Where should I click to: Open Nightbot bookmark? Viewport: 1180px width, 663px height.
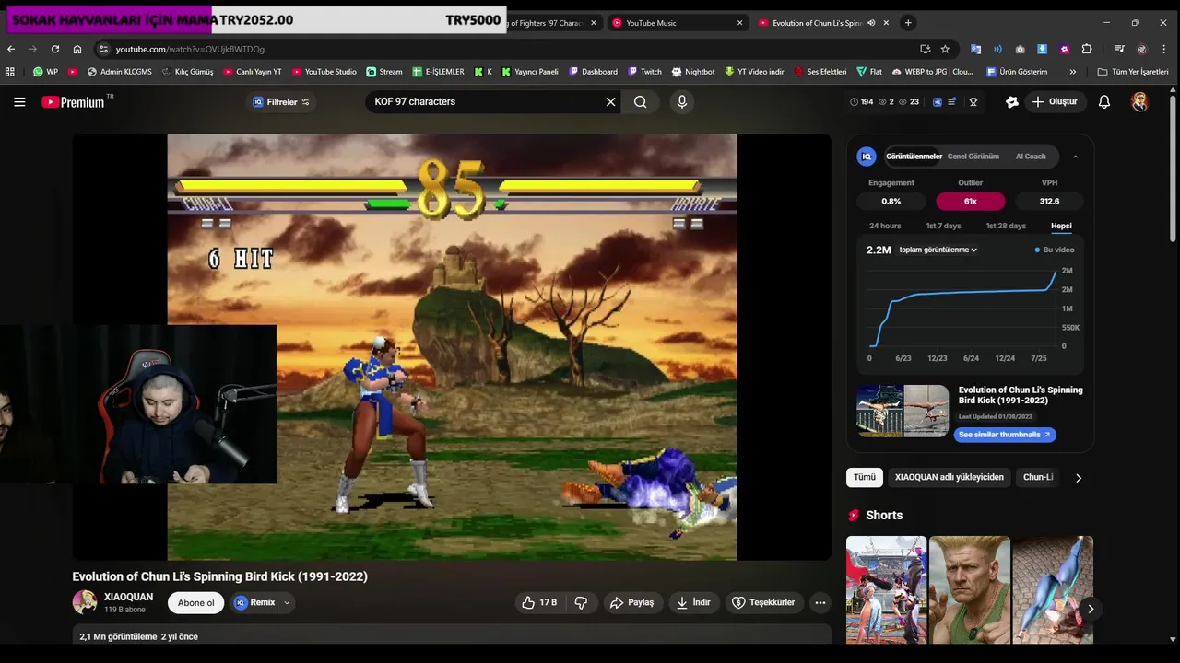[x=693, y=71]
